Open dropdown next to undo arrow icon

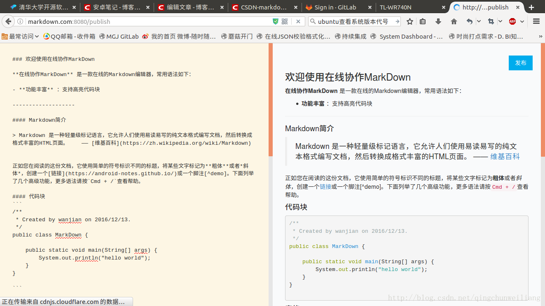click(x=479, y=21)
